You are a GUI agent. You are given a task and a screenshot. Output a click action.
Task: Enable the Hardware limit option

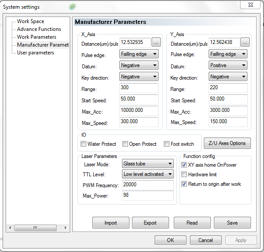tap(184, 174)
